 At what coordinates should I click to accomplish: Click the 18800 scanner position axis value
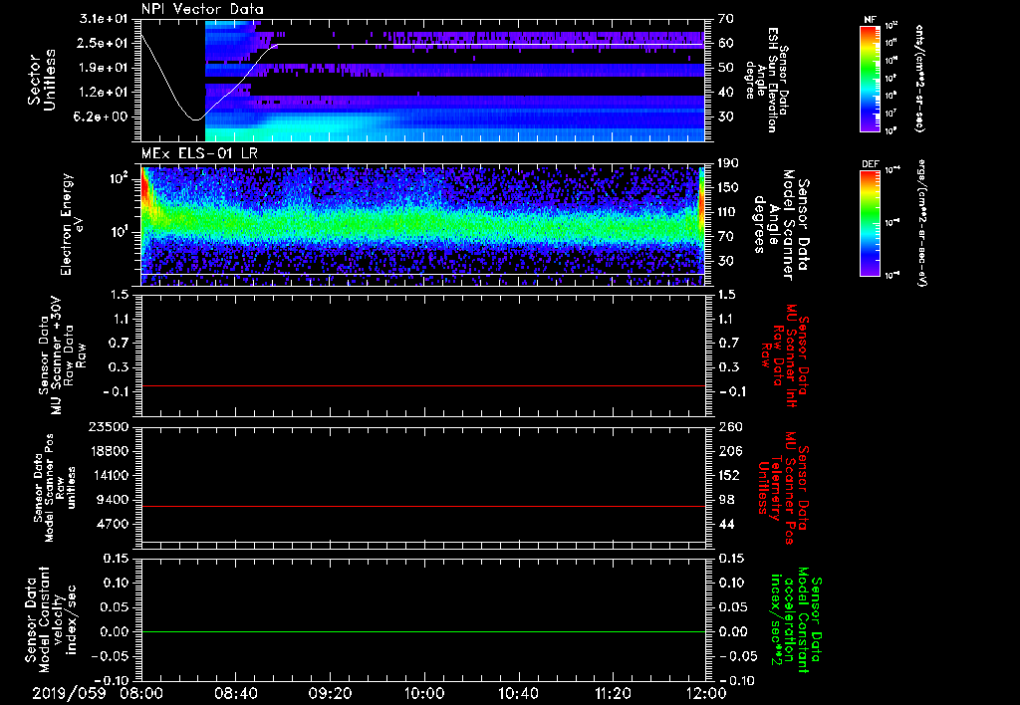pyautogui.click(x=109, y=451)
